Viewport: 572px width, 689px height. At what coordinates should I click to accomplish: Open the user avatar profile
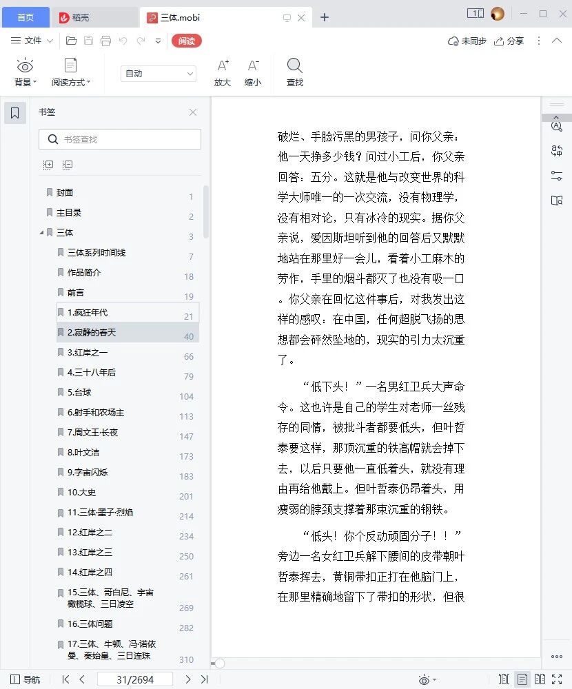[x=498, y=14]
